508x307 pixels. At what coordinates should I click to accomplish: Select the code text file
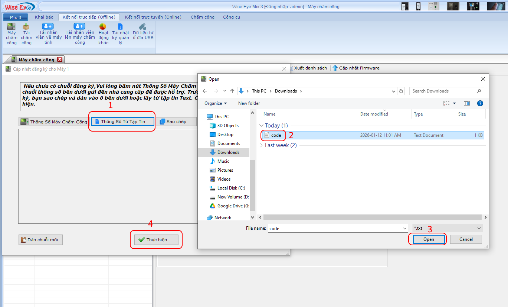[x=276, y=135]
